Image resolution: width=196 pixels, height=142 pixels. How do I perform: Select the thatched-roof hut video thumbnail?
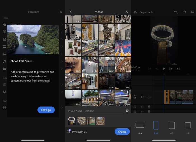tap(73, 65)
